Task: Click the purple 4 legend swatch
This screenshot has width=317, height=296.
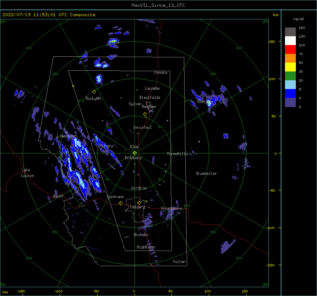Action: [x=290, y=102]
